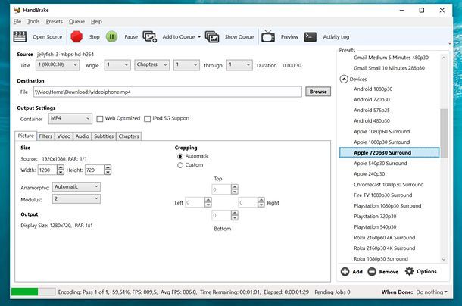The width and height of the screenshot is (462, 306).
Task: Select the Chromecast 1080p30 Surround preset
Action: point(389,185)
